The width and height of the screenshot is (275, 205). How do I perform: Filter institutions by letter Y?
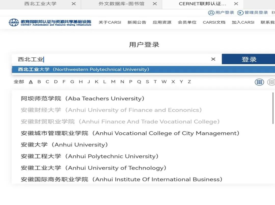(x=181, y=82)
